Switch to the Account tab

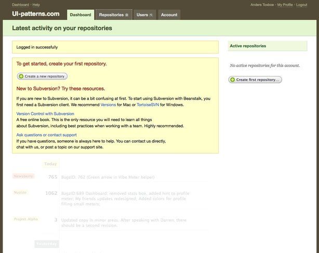169,15
